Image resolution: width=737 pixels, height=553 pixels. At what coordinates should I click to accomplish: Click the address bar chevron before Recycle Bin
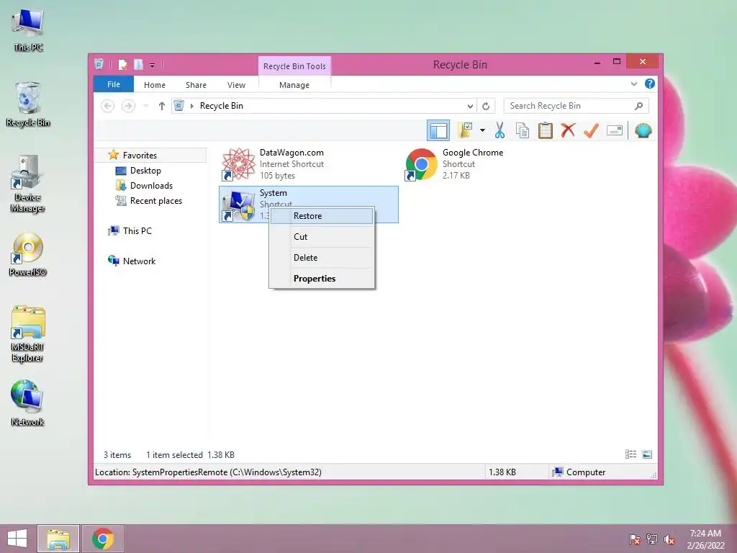point(191,106)
